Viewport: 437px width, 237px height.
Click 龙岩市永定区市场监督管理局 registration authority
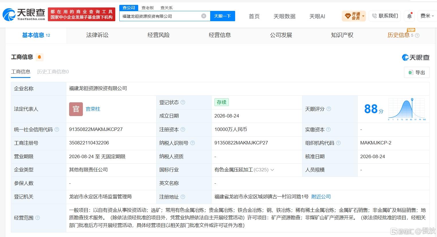click(x=100, y=197)
